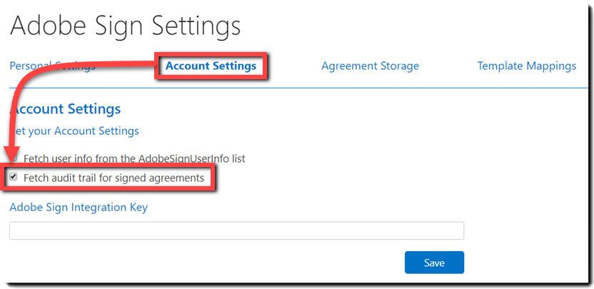Click the 'Adobe Sign Settings' page title
The image size is (594, 289).
coord(125,26)
